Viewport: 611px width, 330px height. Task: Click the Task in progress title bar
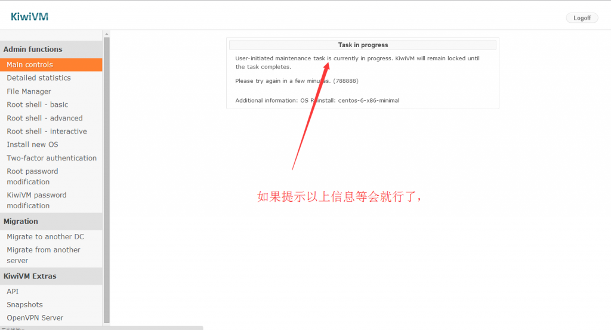click(x=363, y=45)
